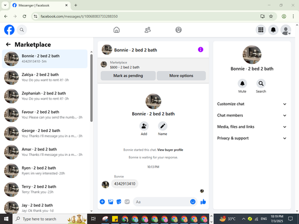Click the Add people icon in chat
This screenshot has height=224, width=299.
[144, 126]
